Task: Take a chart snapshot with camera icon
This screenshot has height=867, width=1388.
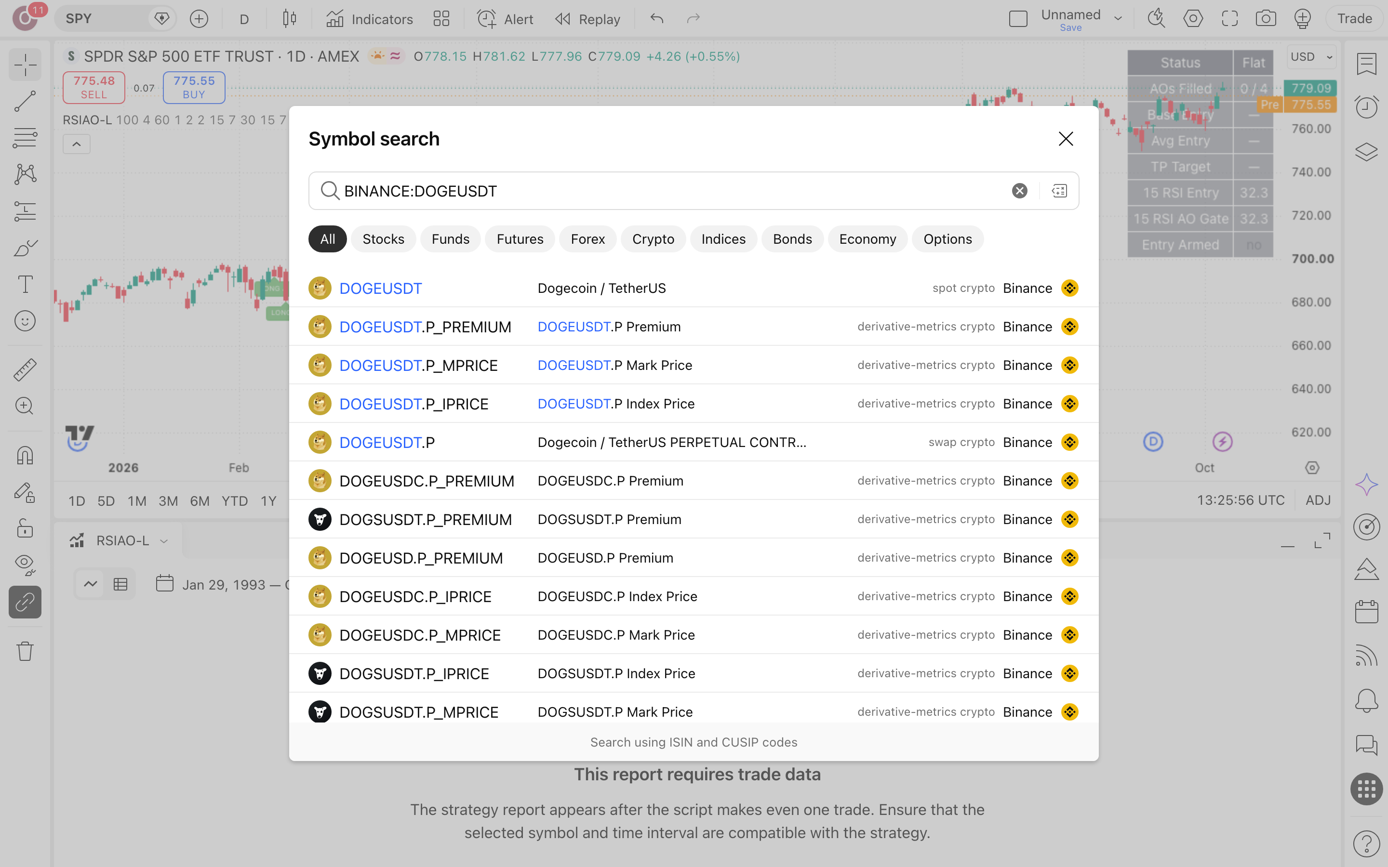Action: coord(1266,19)
